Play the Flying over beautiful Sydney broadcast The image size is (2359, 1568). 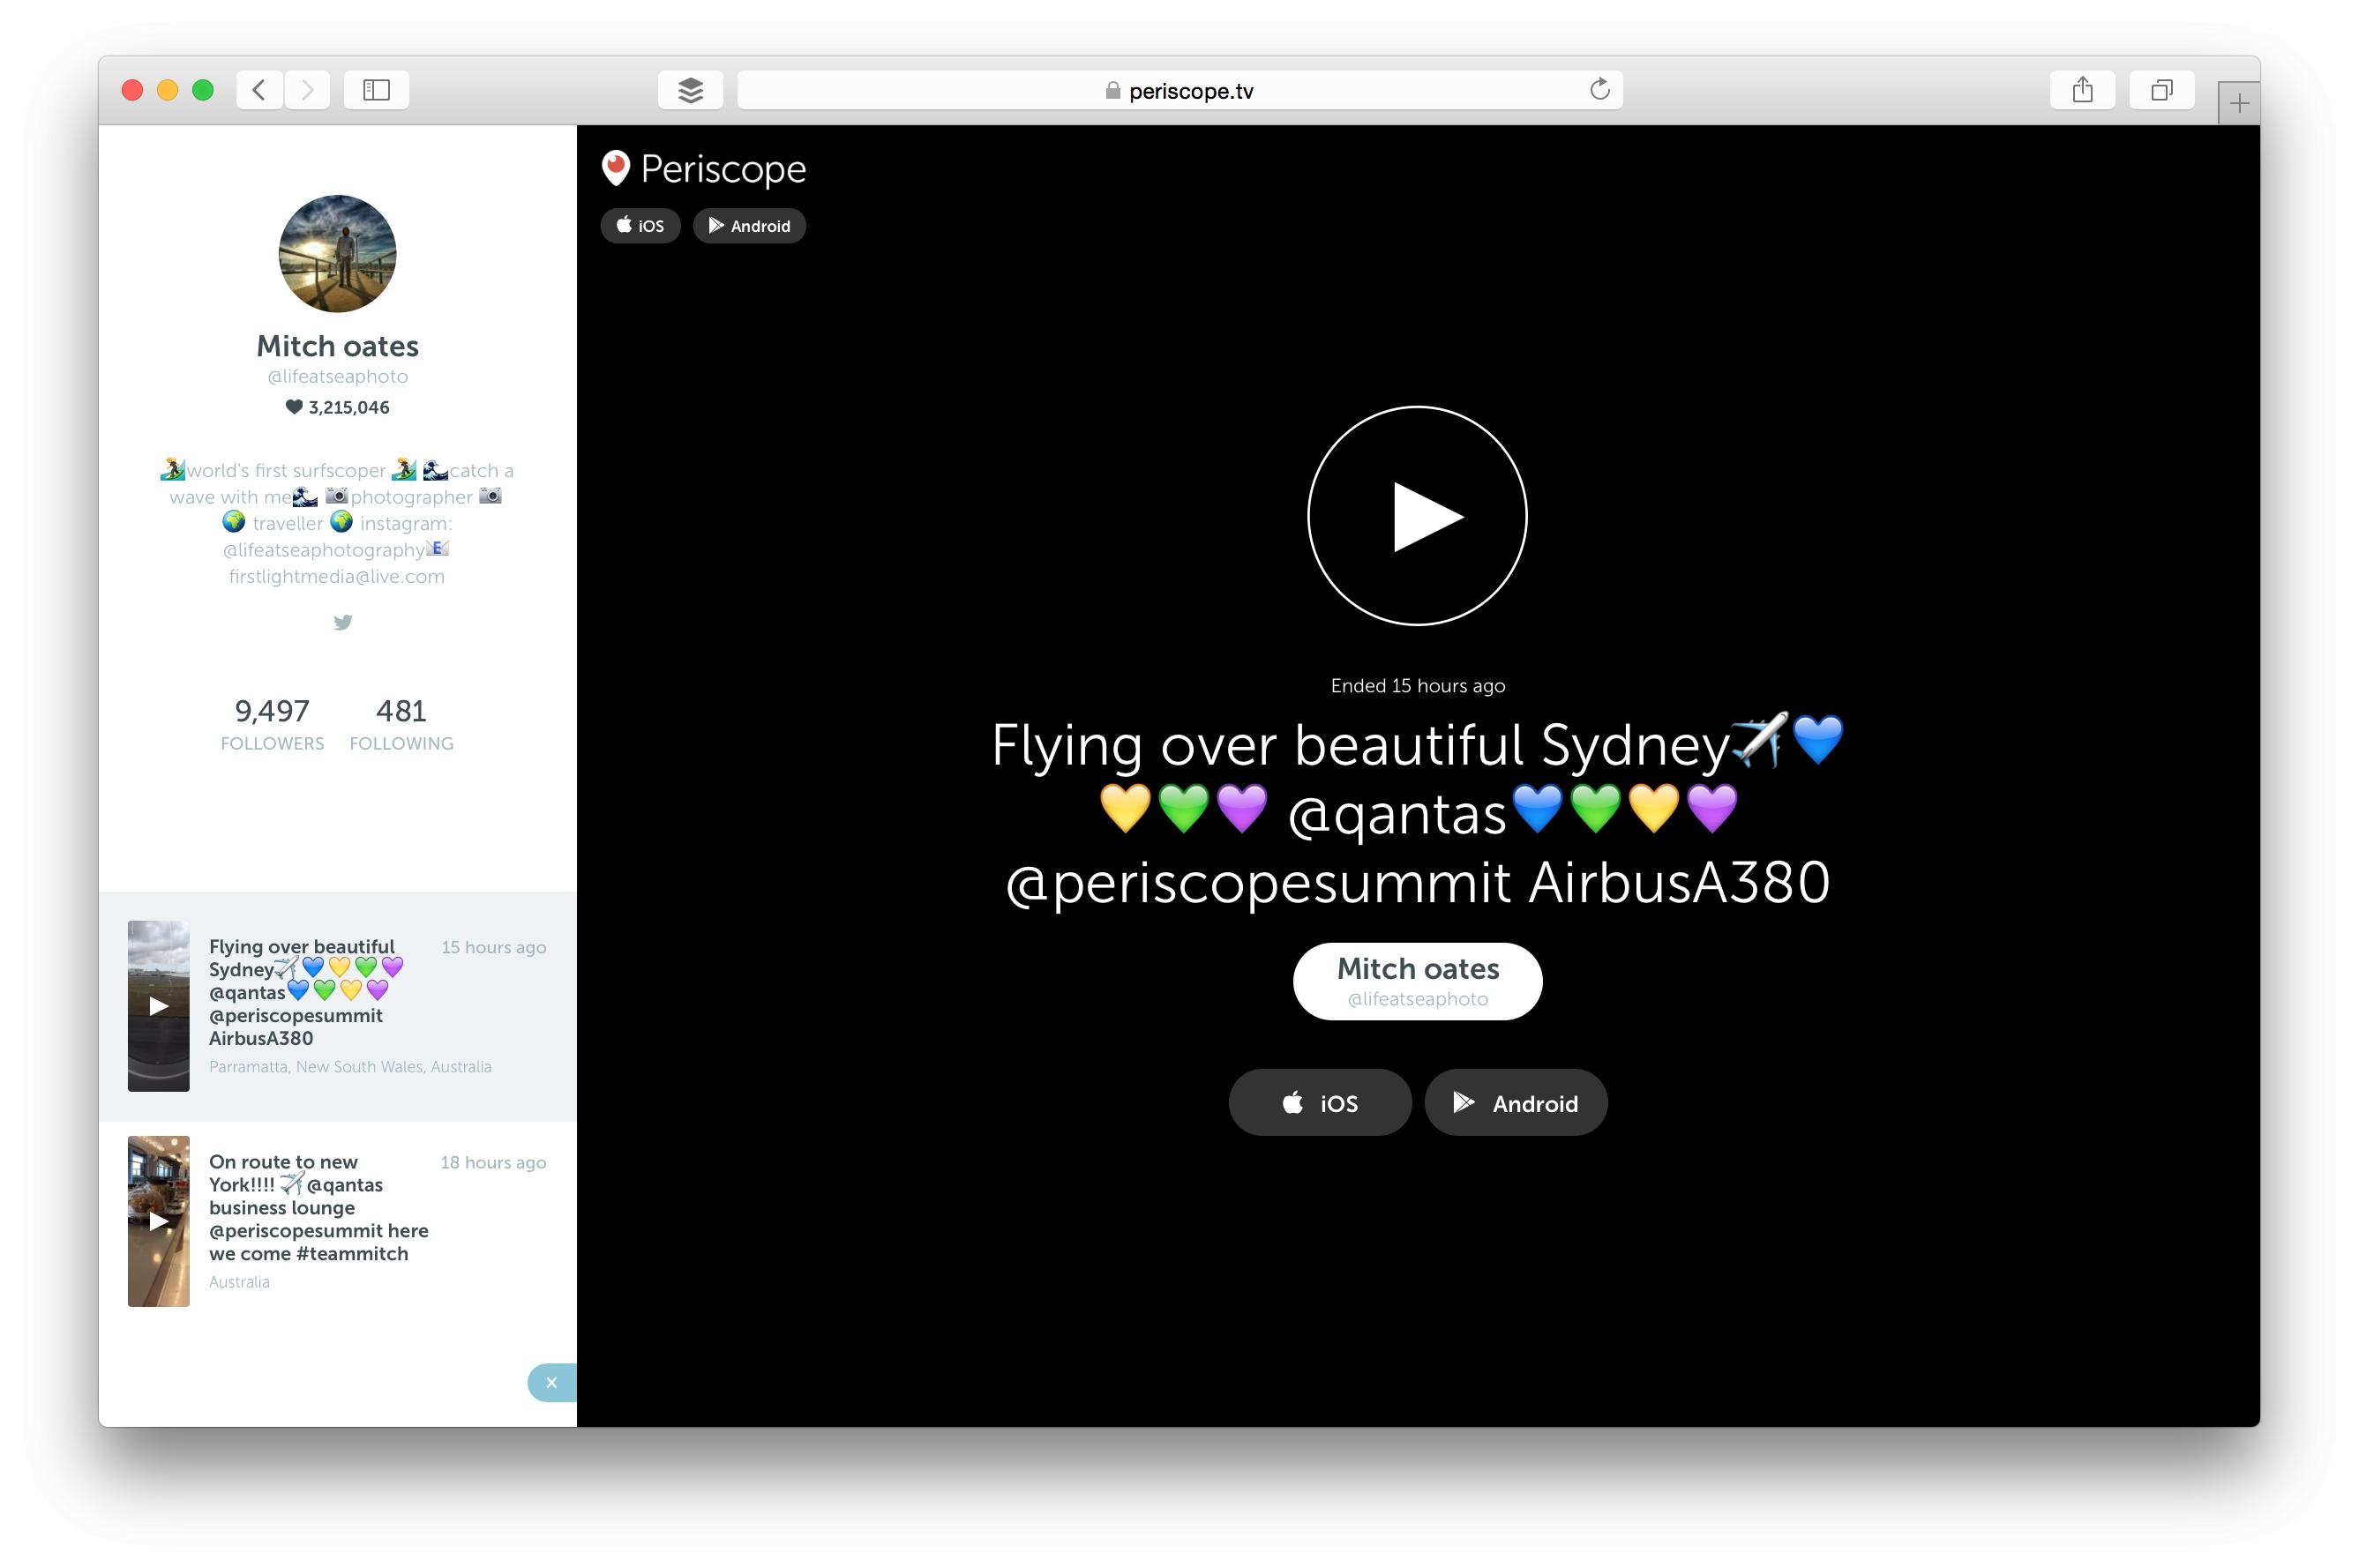point(1417,516)
